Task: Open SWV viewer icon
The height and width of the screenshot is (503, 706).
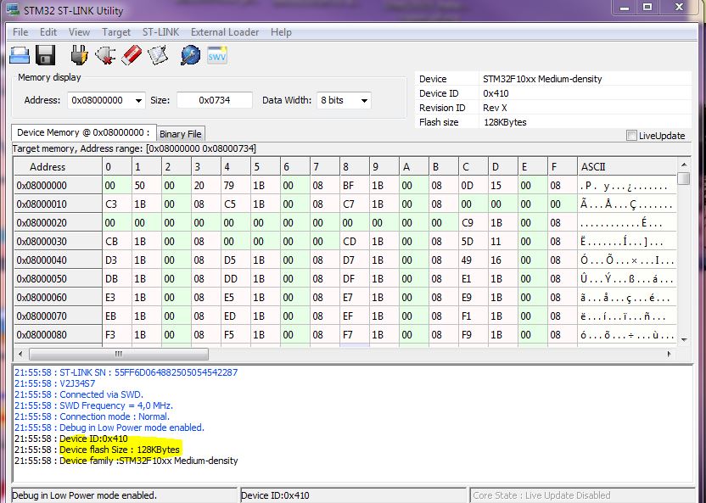Action: click(217, 55)
